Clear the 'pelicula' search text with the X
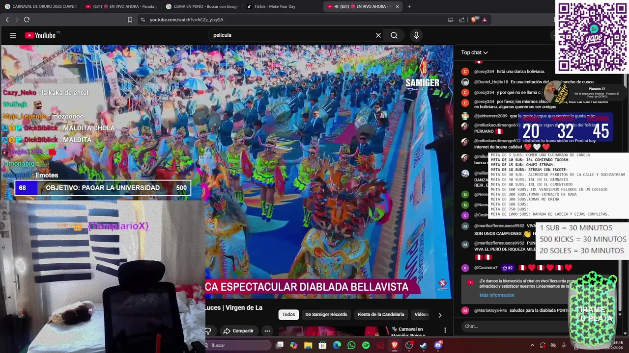 click(378, 35)
